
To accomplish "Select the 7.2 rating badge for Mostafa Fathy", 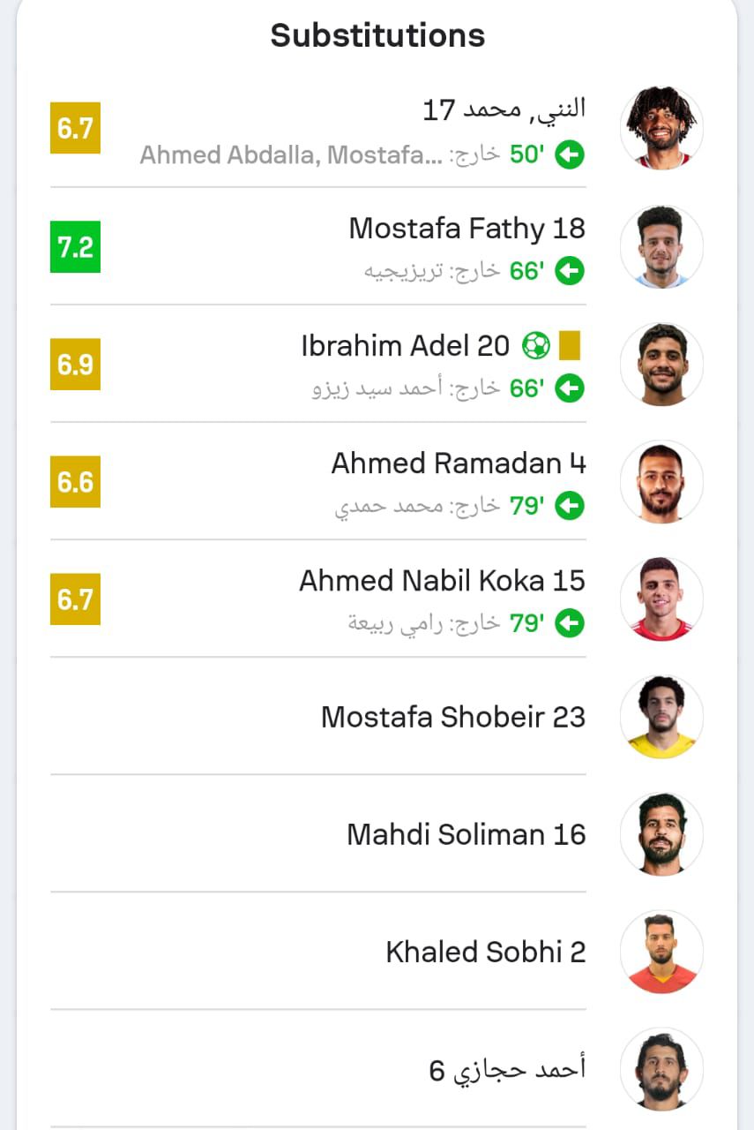I will coord(75,246).
